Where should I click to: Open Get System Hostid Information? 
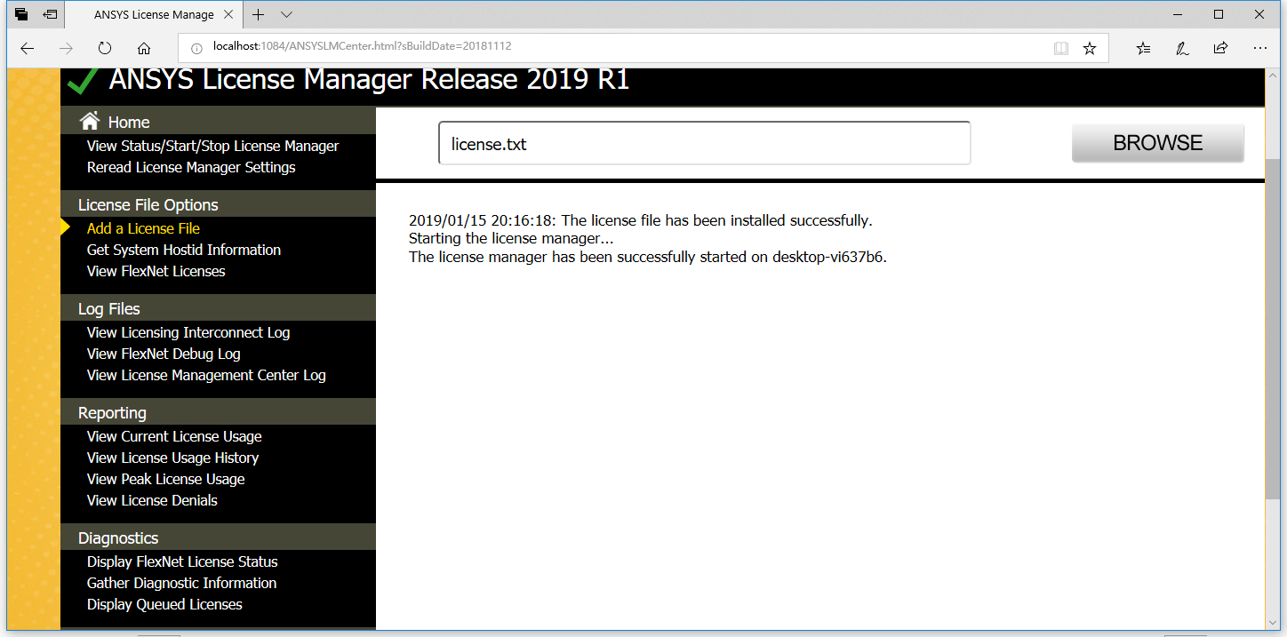184,250
